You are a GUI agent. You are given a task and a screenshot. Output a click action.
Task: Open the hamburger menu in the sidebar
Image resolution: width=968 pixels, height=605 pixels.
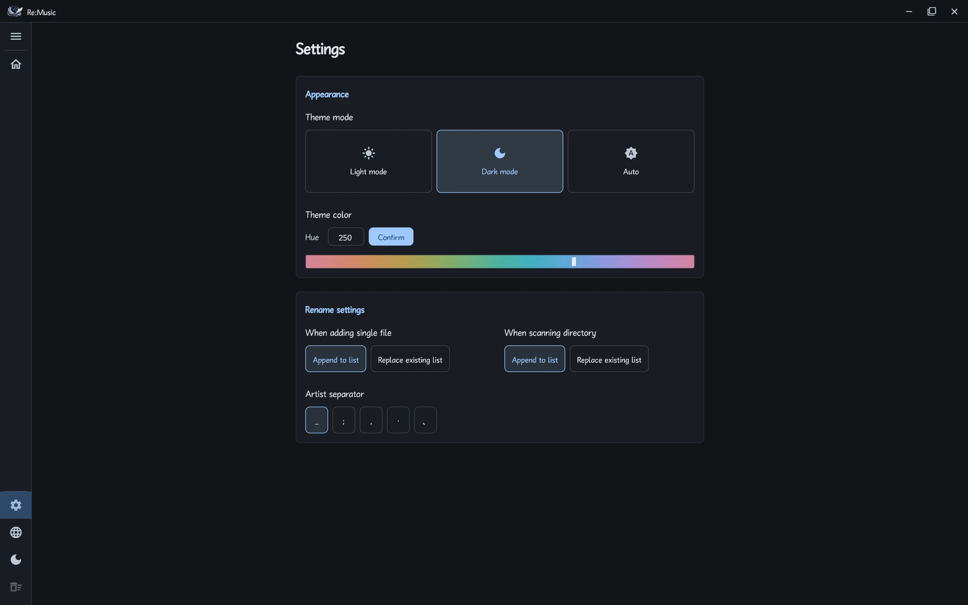click(16, 36)
